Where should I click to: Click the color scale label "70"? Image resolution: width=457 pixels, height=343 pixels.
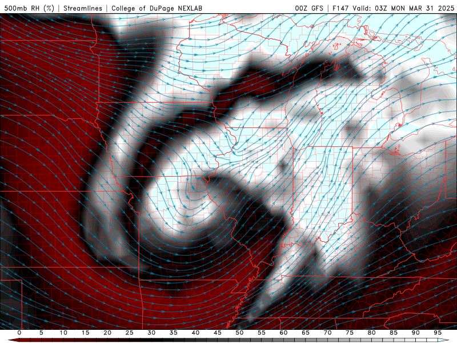[327, 333]
